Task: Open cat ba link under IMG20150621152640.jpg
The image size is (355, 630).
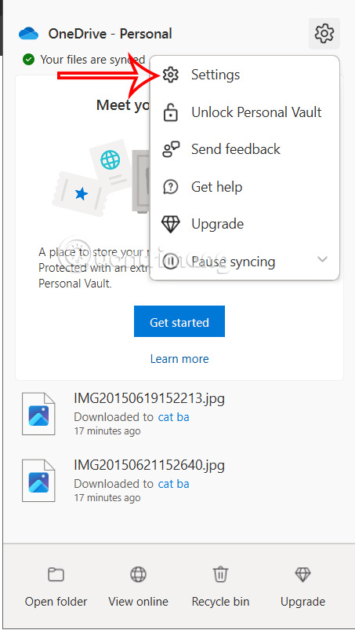Action: pyautogui.click(x=173, y=484)
